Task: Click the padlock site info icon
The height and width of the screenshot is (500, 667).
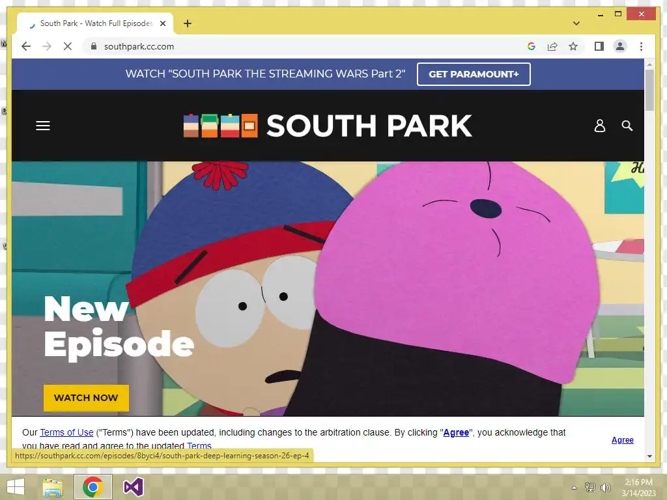Action: [94, 46]
